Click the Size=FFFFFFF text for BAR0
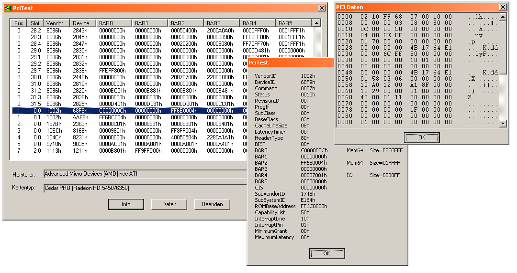The image size is (517, 273). (x=386, y=150)
